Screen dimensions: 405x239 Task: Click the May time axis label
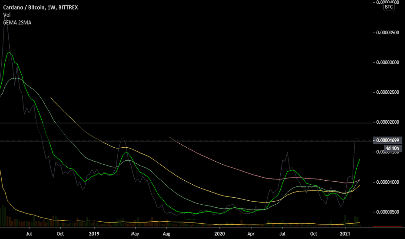(x=135, y=234)
